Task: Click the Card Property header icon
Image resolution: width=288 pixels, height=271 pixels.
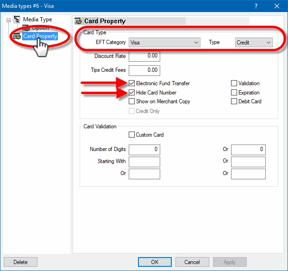Action: [78, 21]
